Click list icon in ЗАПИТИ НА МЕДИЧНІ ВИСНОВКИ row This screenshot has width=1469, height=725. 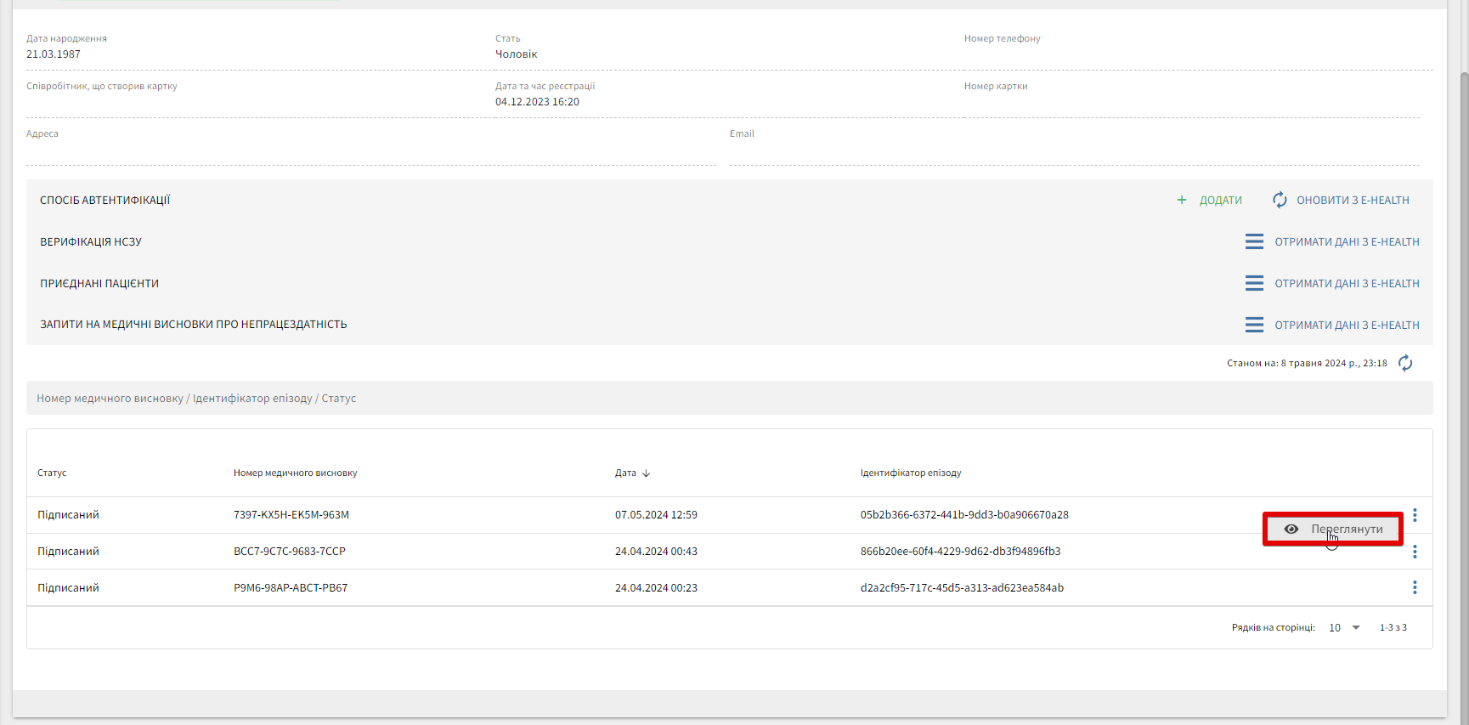(1254, 325)
